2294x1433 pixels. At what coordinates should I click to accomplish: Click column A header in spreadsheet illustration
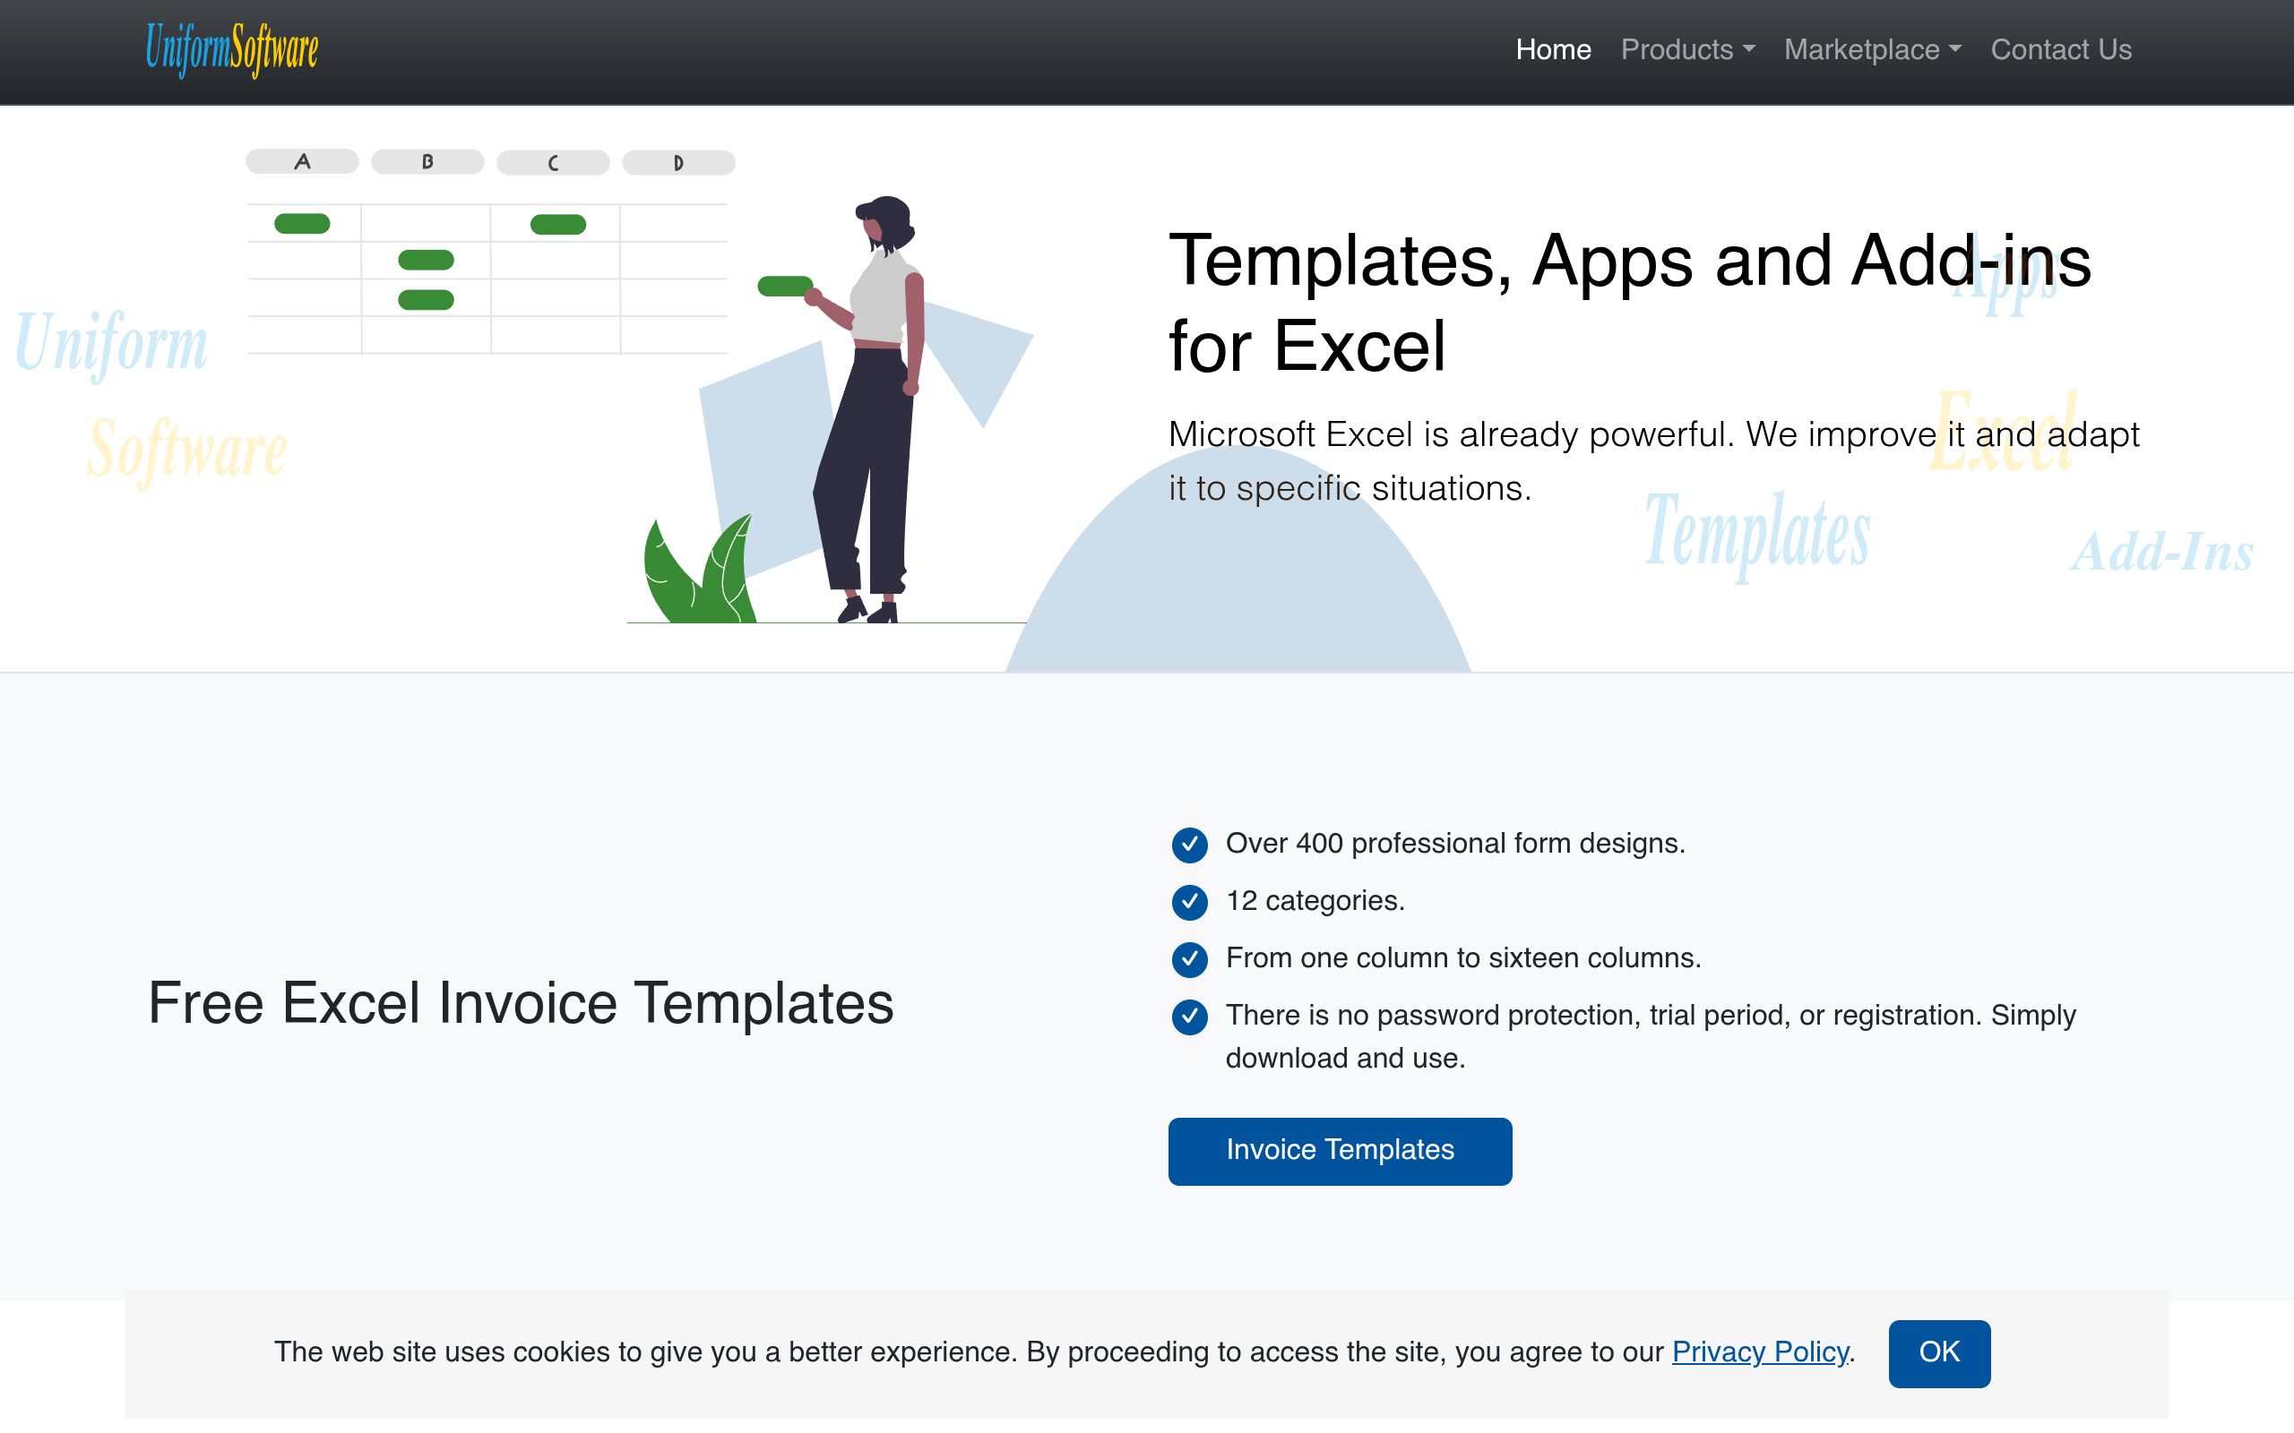click(302, 162)
